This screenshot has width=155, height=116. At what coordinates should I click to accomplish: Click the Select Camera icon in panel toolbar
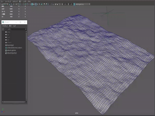coord(2,4)
